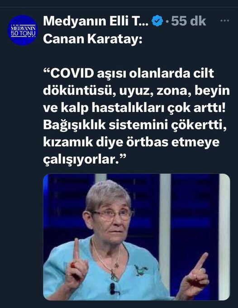Viewport: 238px width, 308px height.
Task: Open the tweet via 55 dk timestamp
Action: click(x=188, y=21)
